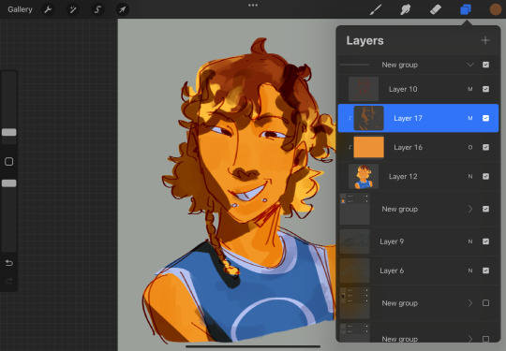Image resolution: width=506 pixels, height=351 pixels.
Task: Activate the Selection S-shaped tool
Action: point(97,9)
